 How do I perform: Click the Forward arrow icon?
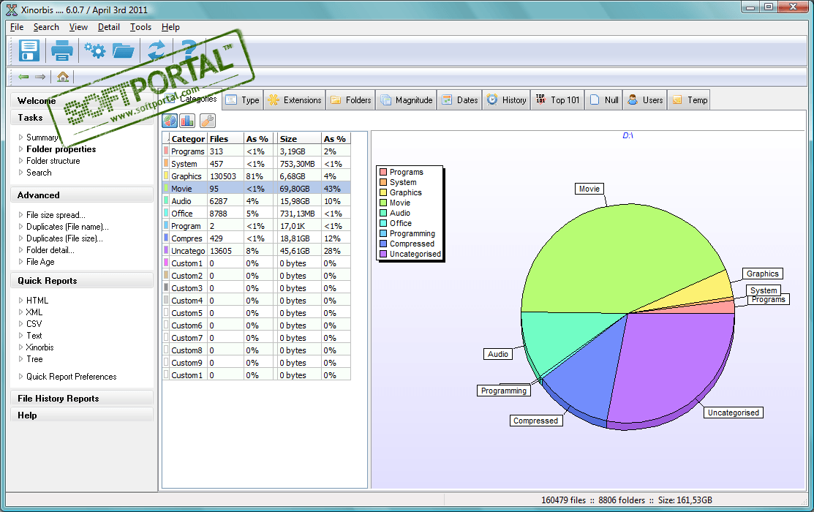tap(40, 77)
